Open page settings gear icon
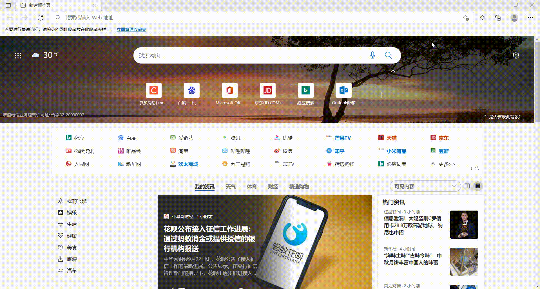540x289 pixels. point(516,55)
